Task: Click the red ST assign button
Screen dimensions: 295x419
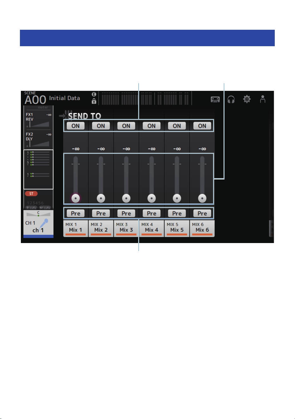Action: [x=31, y=193]
